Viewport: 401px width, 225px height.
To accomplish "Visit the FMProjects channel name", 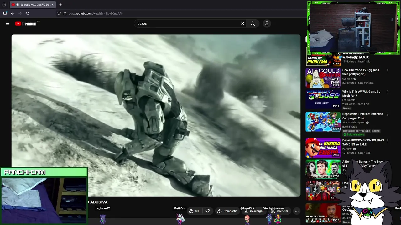I will click(349, 100).
